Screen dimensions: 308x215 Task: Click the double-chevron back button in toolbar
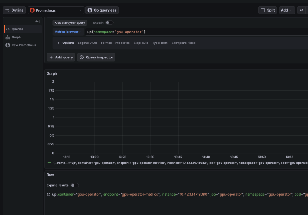(x=301, y=10)
